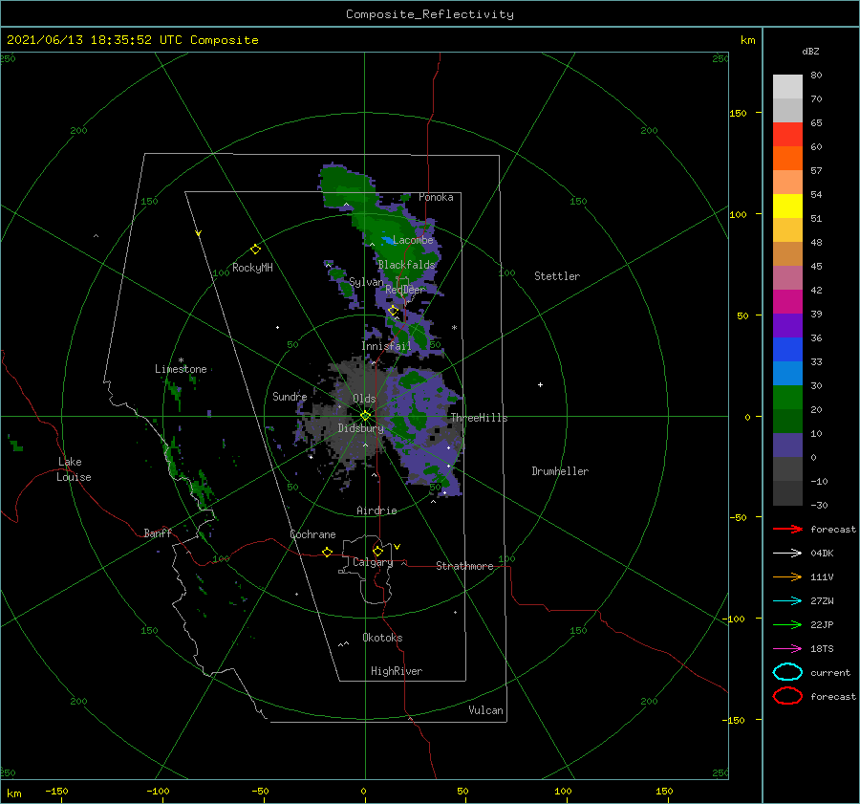860x804 pixels.
Task: Select the red 60-65 dBZ color swatch
Action: coord(787,135)
